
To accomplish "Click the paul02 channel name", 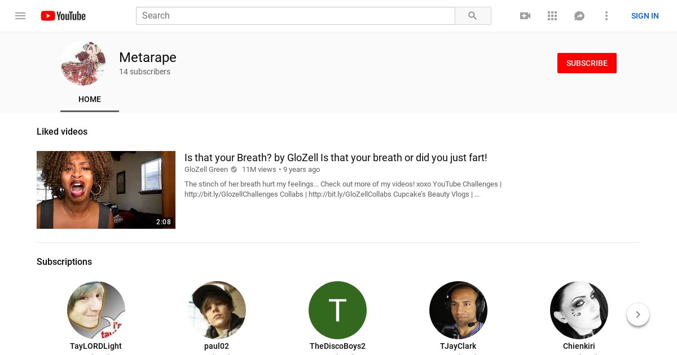I will click(x=217, y=346).
